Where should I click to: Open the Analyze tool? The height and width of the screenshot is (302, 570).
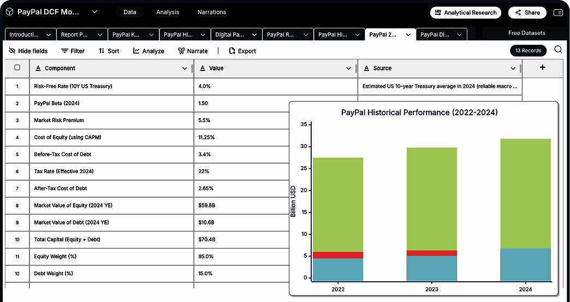tap(149, 51)
